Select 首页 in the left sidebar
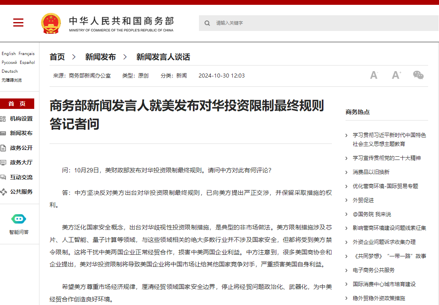This screenshot has height=305, width=439. 17,104
